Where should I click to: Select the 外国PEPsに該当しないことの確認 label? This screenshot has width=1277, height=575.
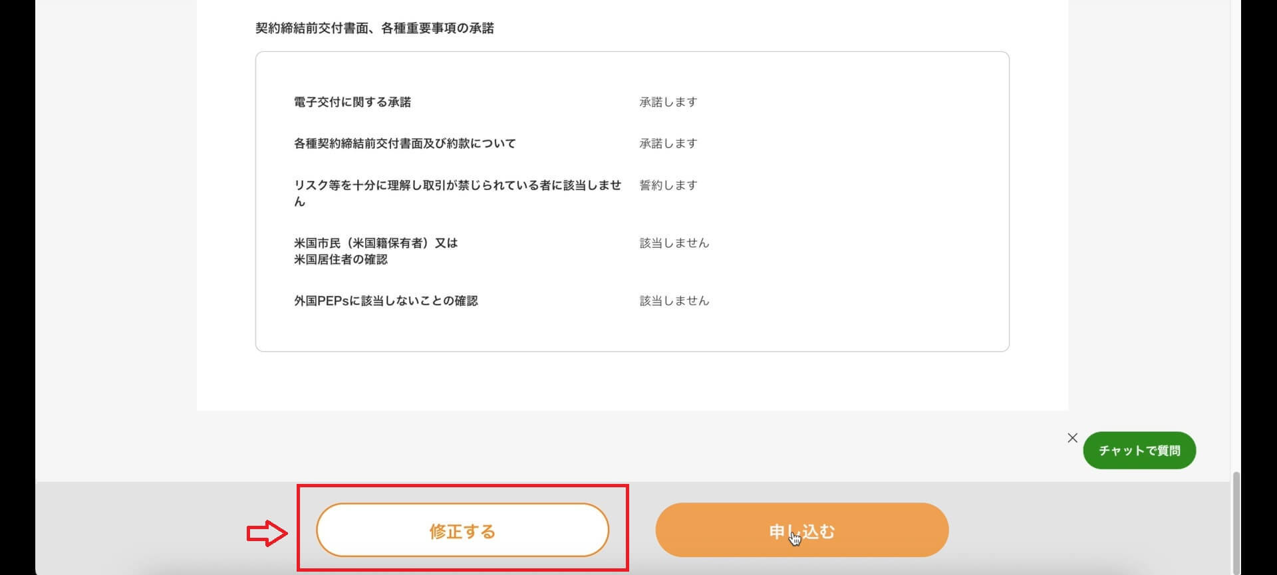coord(386,300)
